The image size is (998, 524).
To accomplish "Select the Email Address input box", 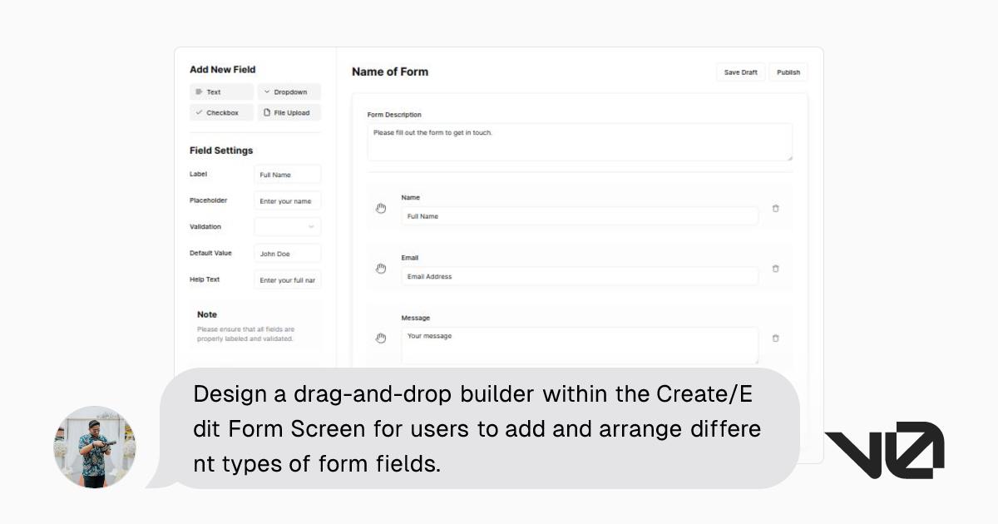I will (580, 276).
